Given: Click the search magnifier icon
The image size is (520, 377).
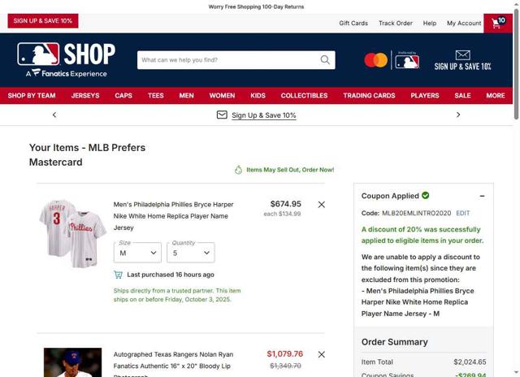Looking at the screenshot, I should coord(325,60).
